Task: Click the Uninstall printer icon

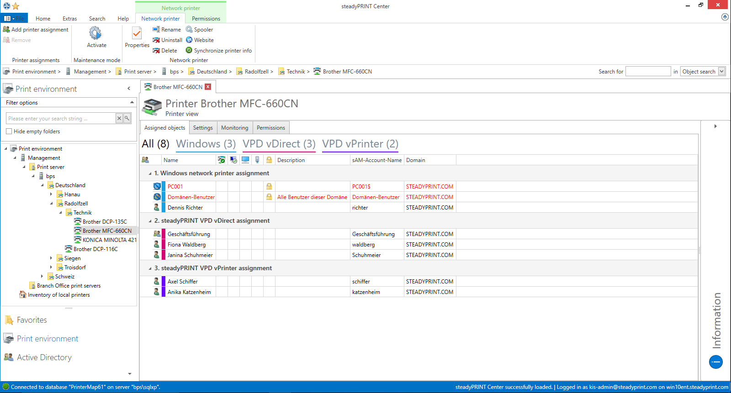Action: [x=156, y=40]
